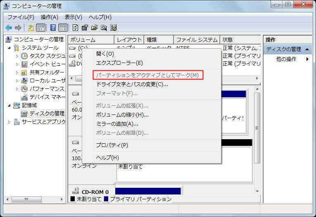The width and height of the screenshot is (316, 217).
Task: Click the blue プライマリ パーティション legend swatch
Action: coord(106,199)
